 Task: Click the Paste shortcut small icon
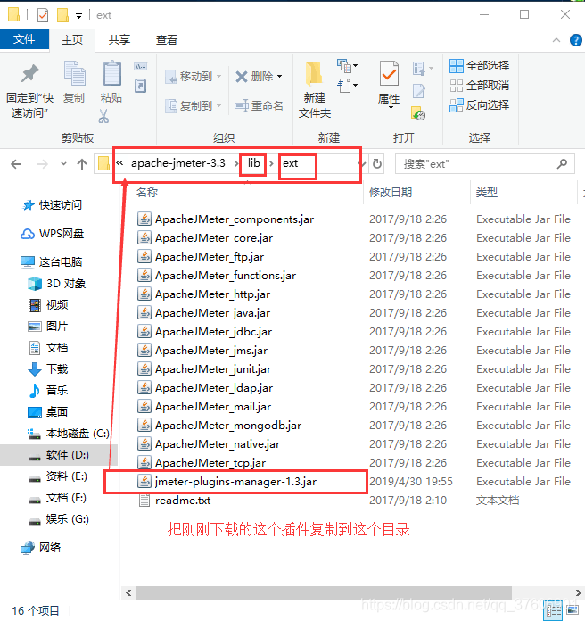(141, 86)
